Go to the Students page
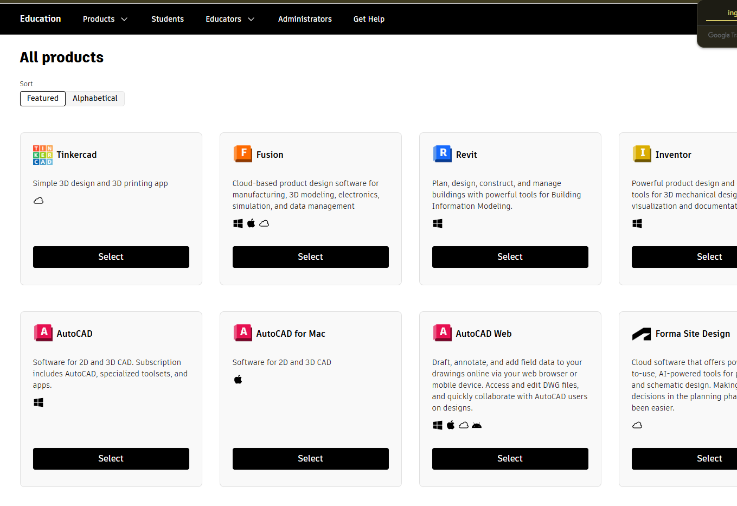This screenshot has width=737, height=506. pyautogui.click(x=168, y=19)
